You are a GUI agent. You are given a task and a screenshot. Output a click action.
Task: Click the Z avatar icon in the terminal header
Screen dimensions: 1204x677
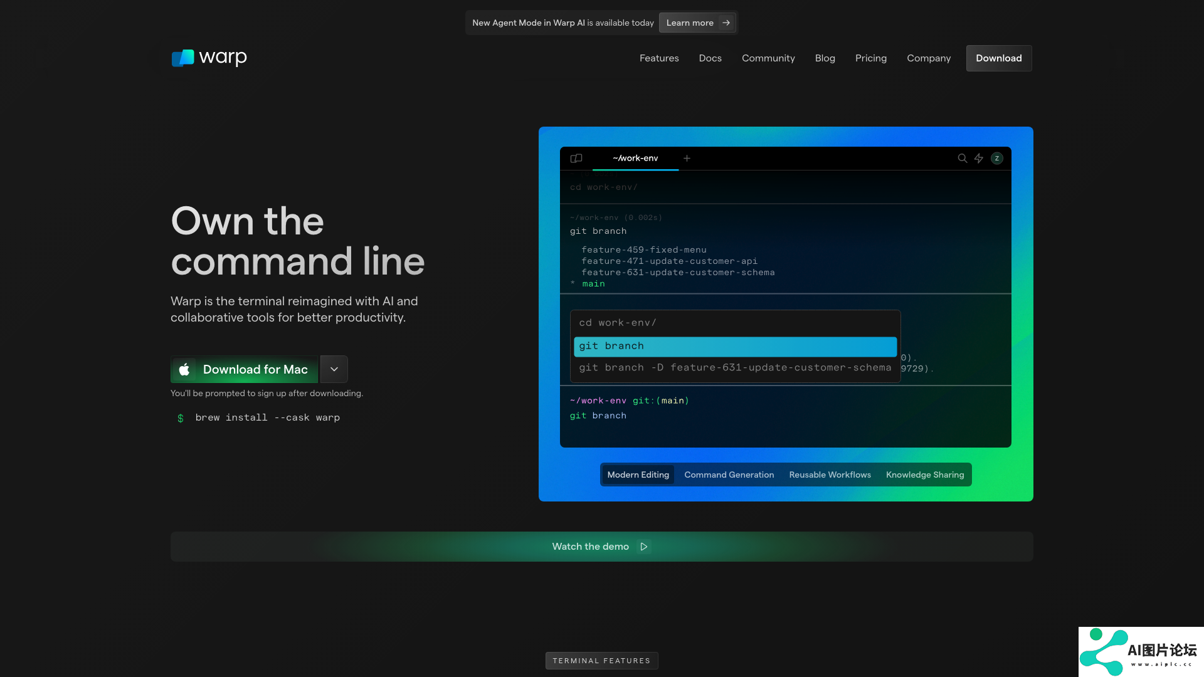coord(997,159)
